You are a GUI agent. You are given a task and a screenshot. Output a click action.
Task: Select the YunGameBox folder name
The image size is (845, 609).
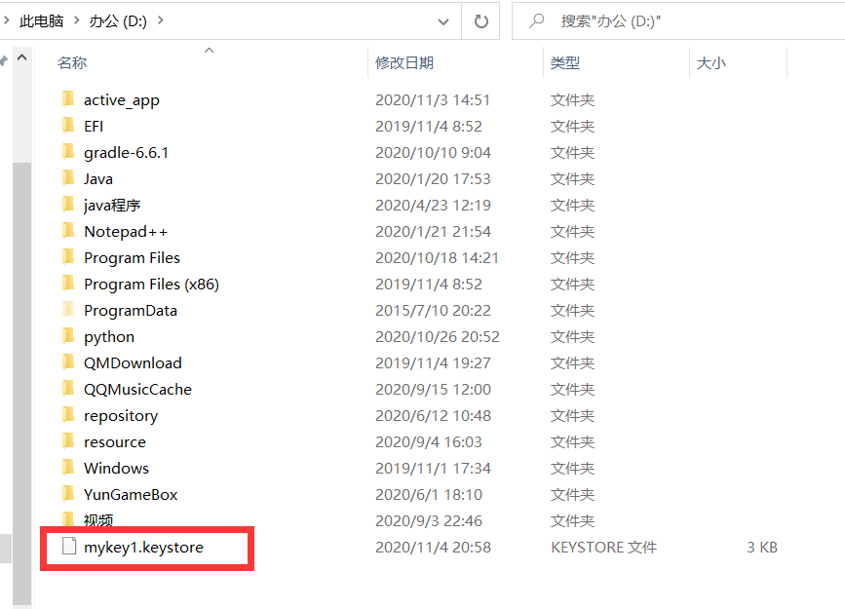[131, 495]
